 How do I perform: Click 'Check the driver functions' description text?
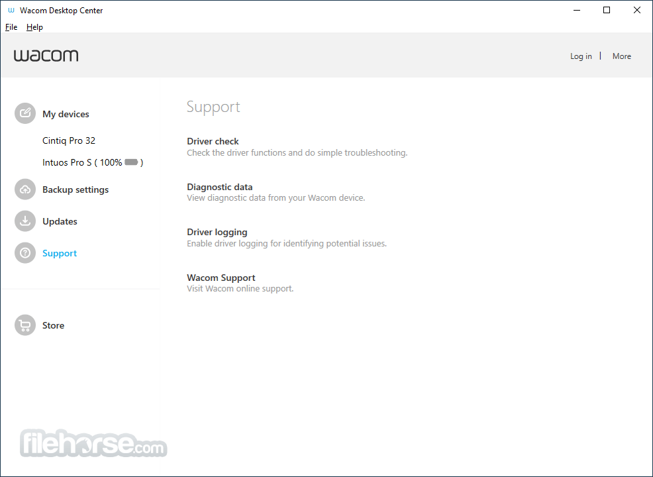[x=297, y=153]
